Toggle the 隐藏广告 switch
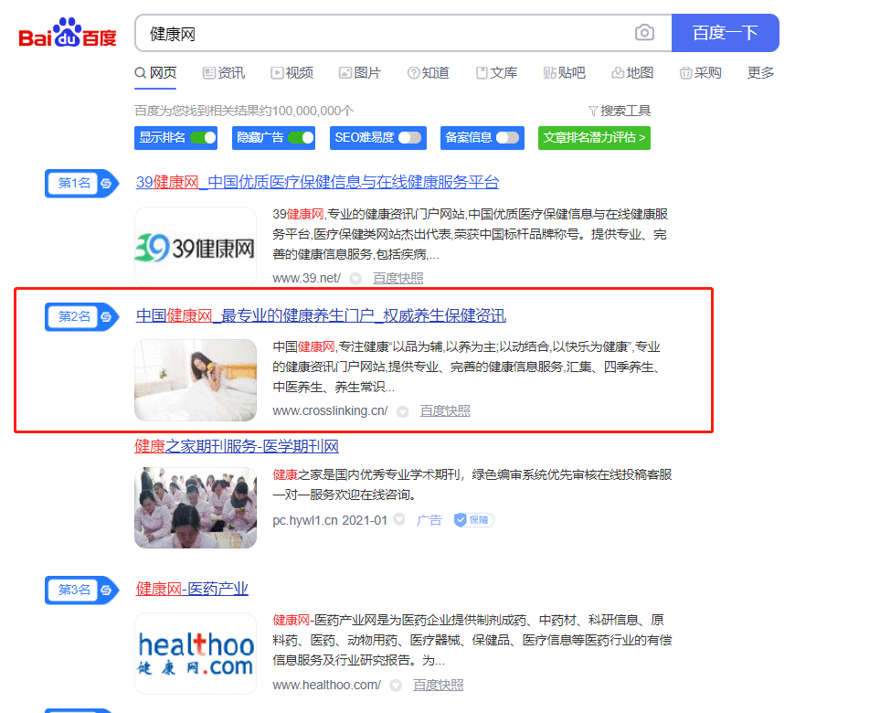 [x=301, y=137]
